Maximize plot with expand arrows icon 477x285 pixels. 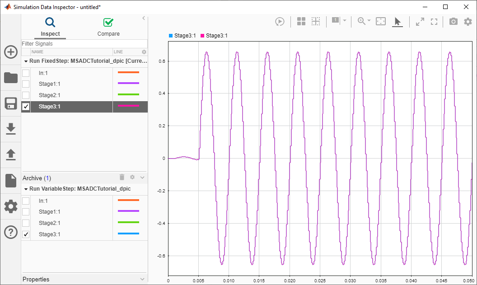click(420, 21)
